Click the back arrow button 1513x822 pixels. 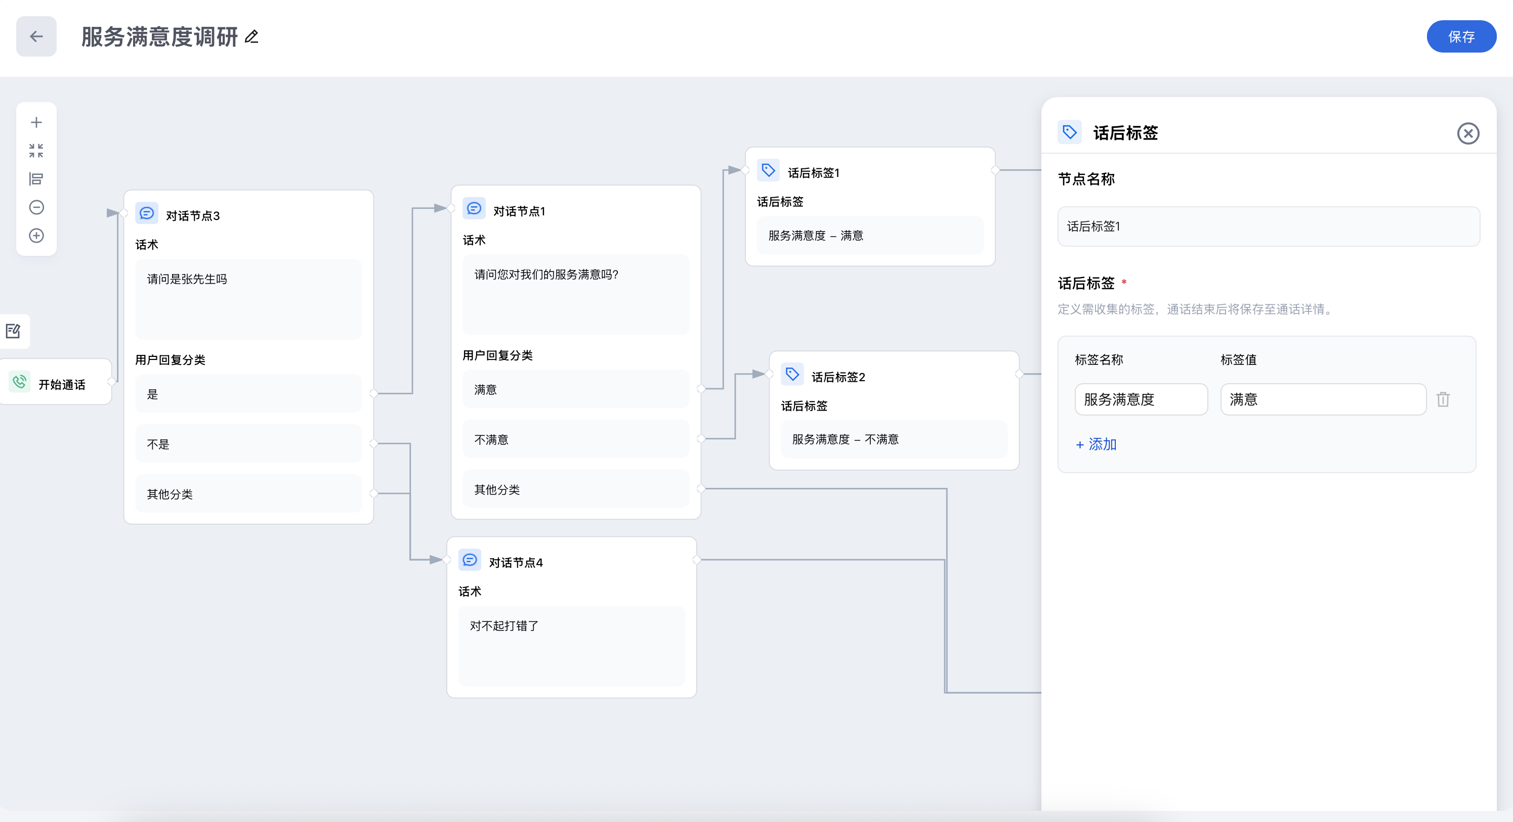[36, 36]
